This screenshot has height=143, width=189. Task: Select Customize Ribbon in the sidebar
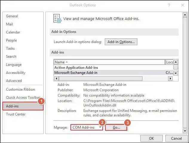[x=20, y=89]
